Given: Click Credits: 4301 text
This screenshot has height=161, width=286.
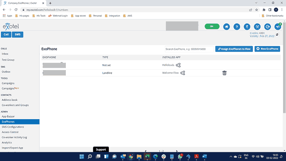Looking at the screenshot, I should click(x=257, y=33).
